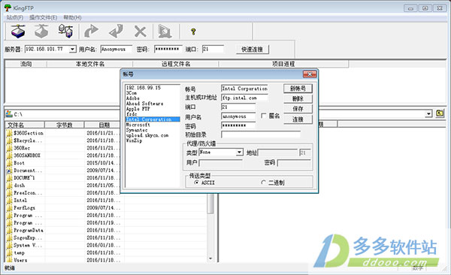Click local file list scrollbar down arrow

(x=210, y=258)
